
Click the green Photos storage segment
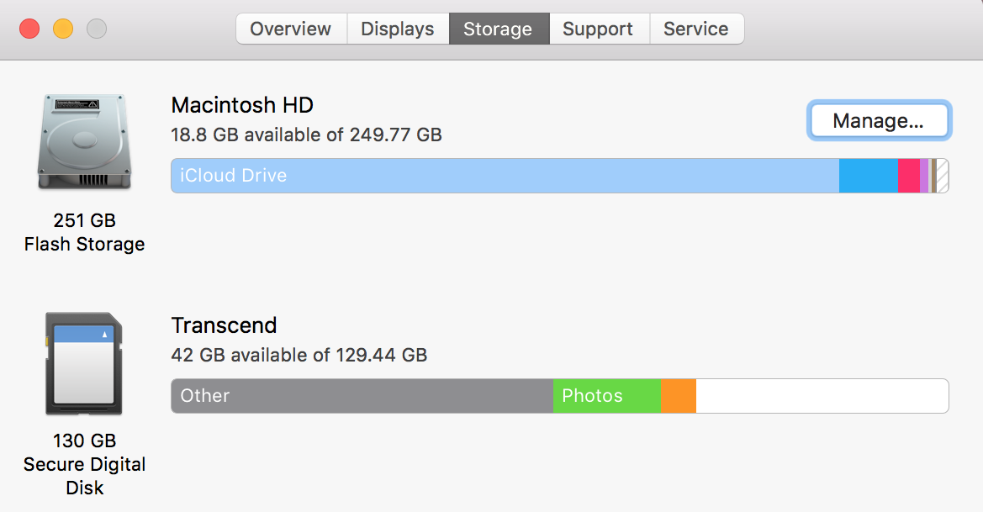[606, 396]
